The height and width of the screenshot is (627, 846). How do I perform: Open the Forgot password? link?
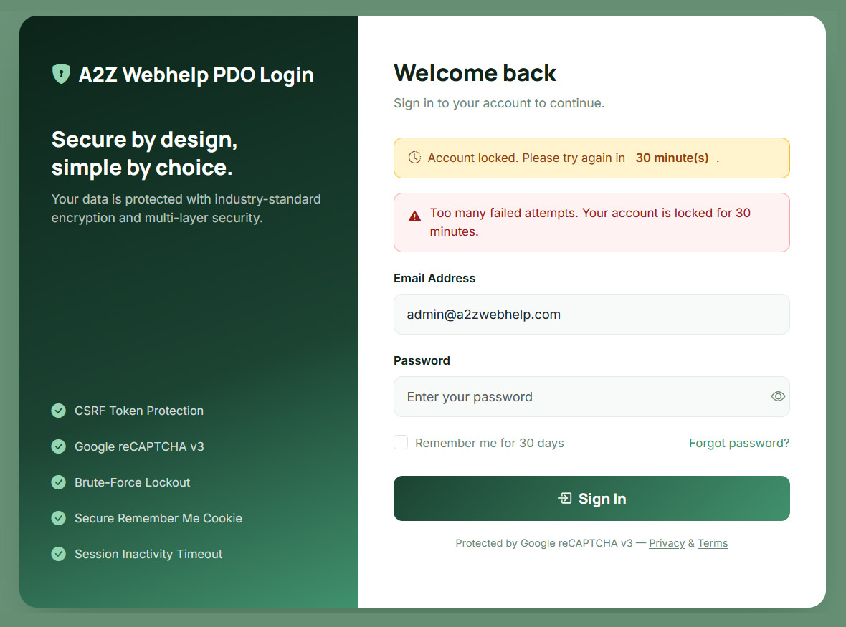[739, 443]
